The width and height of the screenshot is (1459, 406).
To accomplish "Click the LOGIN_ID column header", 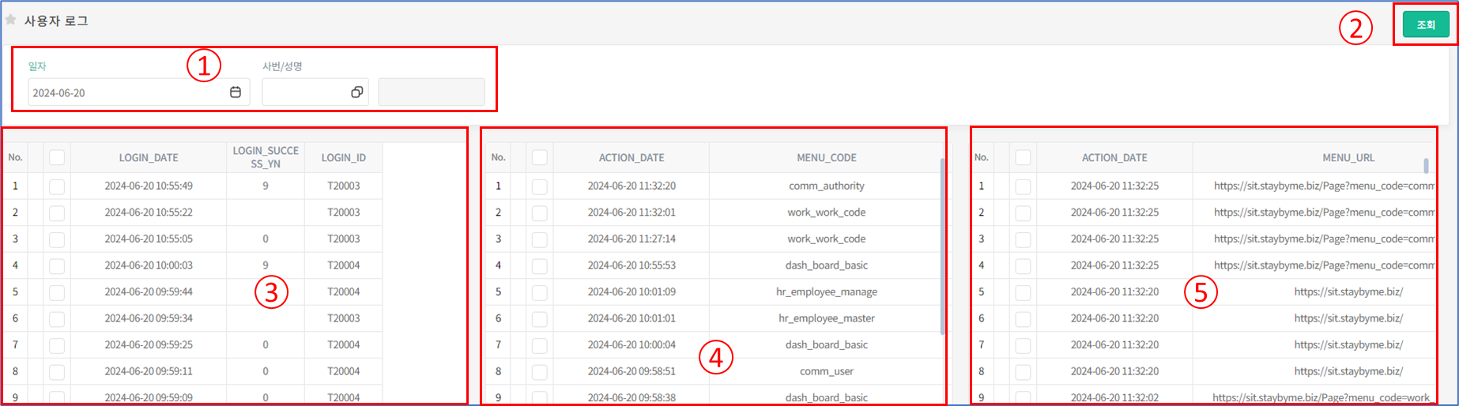I will coord(343,158).
